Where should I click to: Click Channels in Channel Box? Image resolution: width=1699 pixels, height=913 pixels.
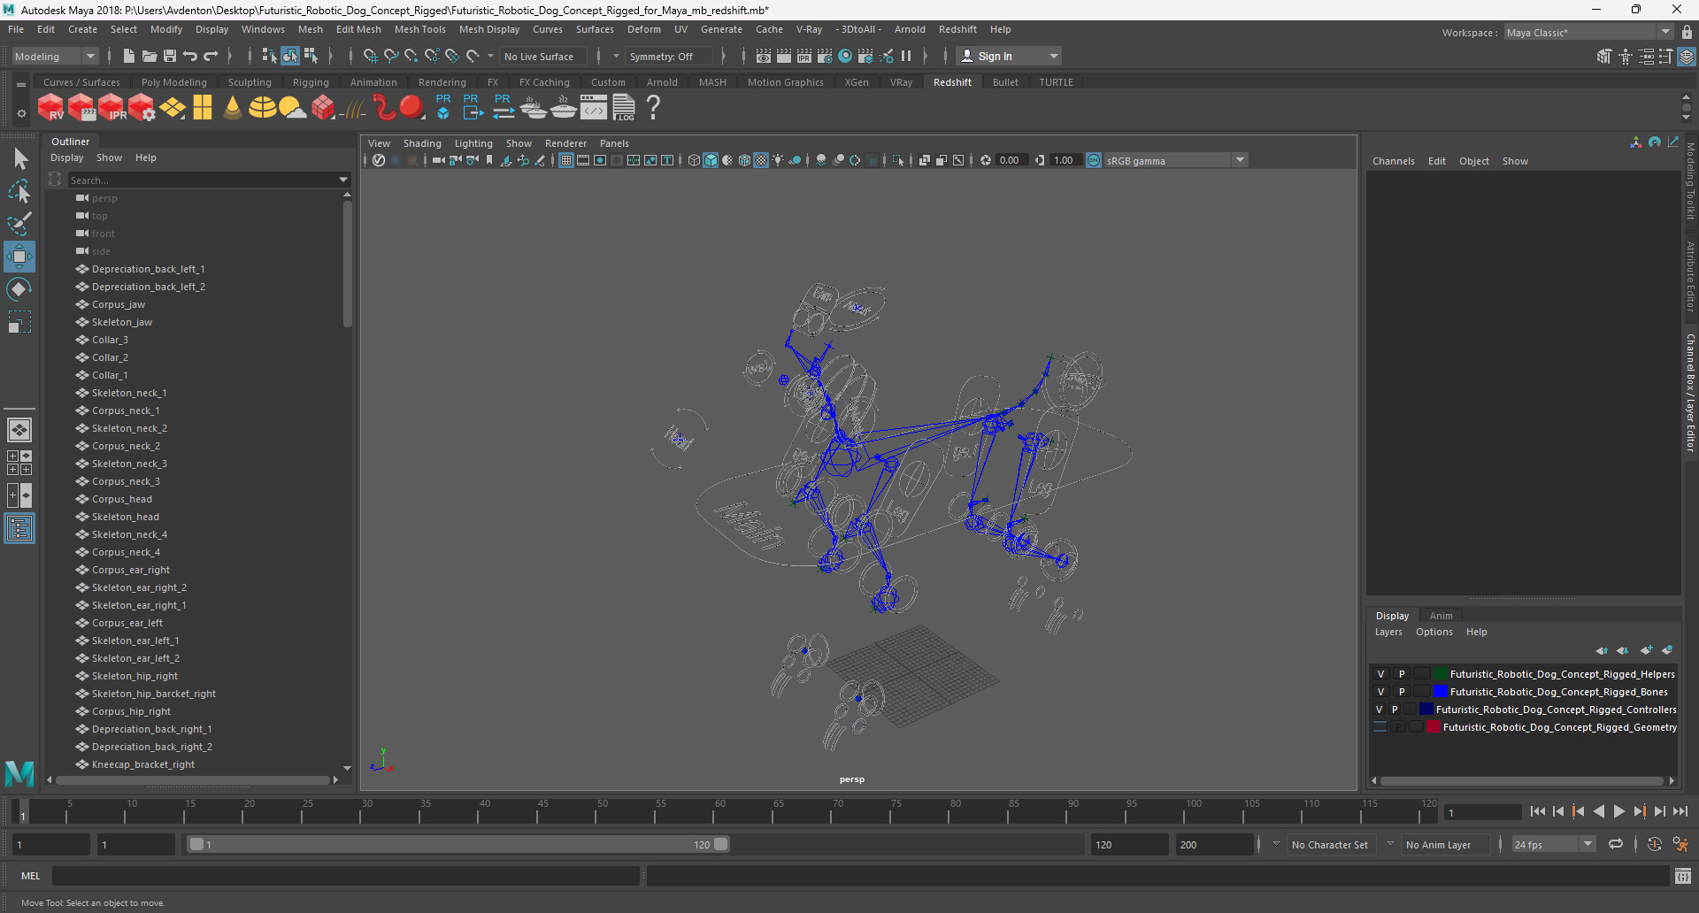click(x=1393, y=161)
